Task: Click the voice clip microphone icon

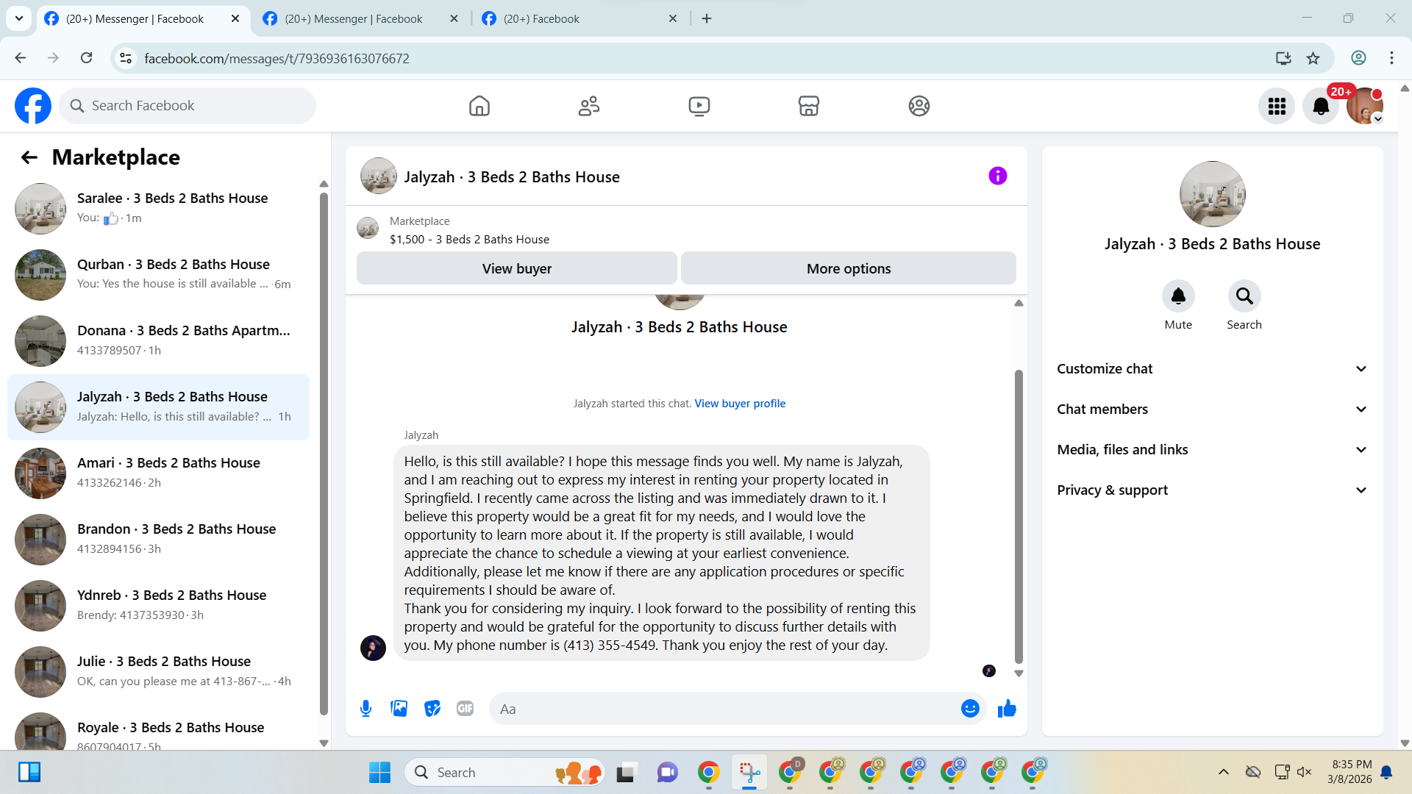Action: click(x=366, y=709)
